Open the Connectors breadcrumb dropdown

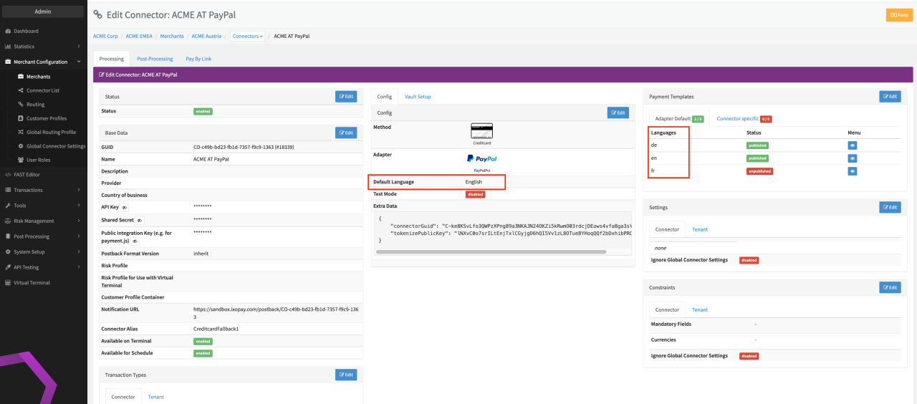click(249, 36)
